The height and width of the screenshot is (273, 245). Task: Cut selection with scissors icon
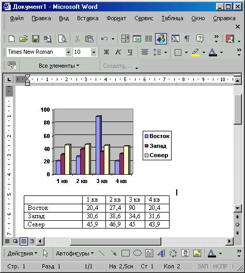tap(77, 39)
